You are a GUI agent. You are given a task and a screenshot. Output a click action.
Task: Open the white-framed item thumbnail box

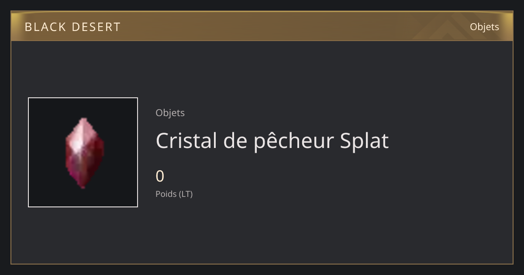coord(83,152)
